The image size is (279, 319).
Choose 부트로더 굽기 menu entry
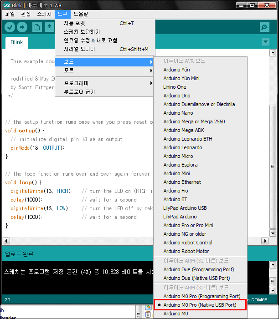coord(104,92)
